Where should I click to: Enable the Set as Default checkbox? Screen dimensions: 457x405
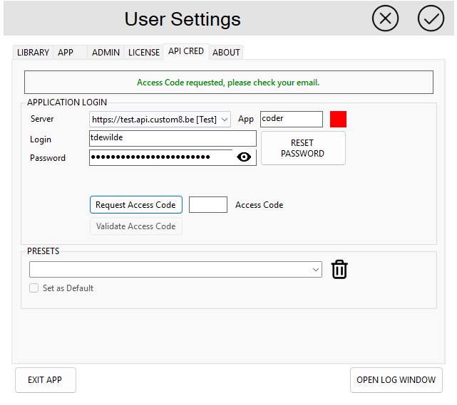click(34, 288)
